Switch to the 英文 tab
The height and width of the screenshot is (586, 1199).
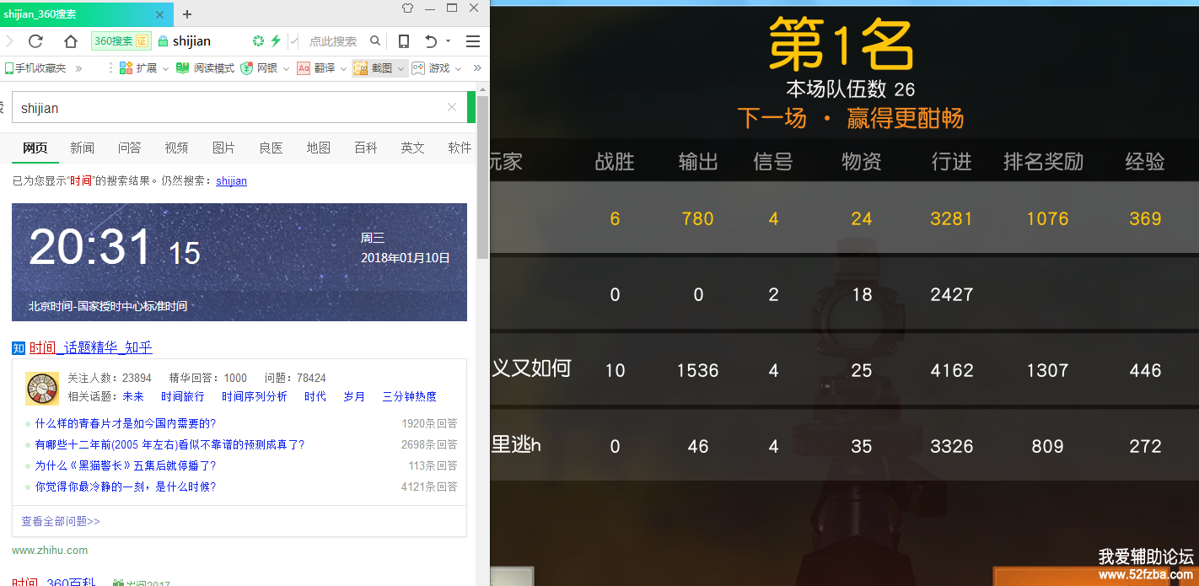point(413,148)
